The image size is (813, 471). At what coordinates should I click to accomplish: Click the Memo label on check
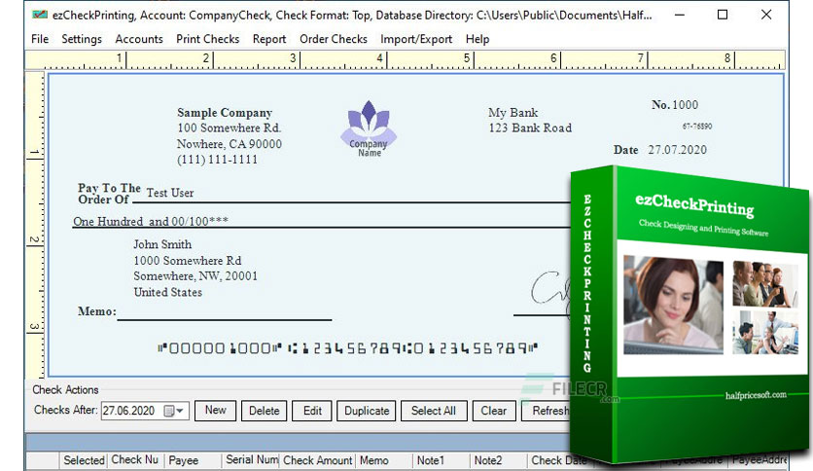coord(97,311)
